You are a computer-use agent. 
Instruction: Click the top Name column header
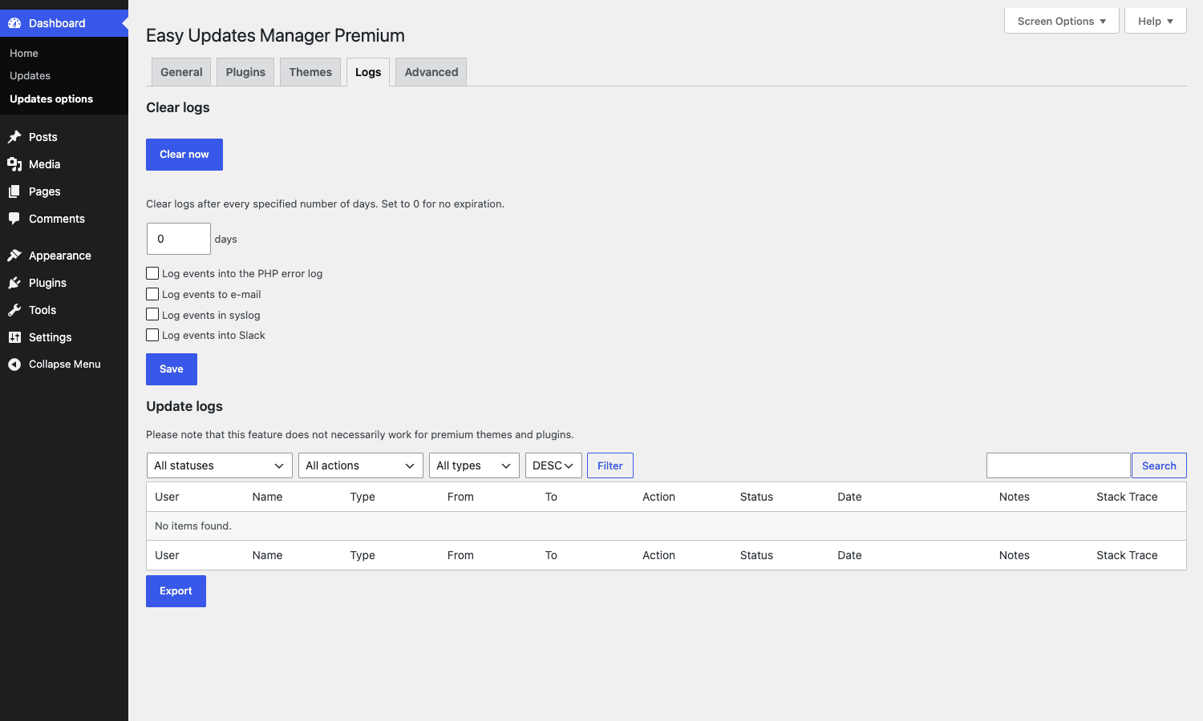pyautogui.click(x=267, y=497)
